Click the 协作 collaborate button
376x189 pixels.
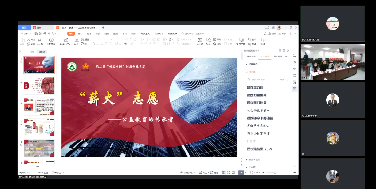pyautogui.click(x=272, y=34)
